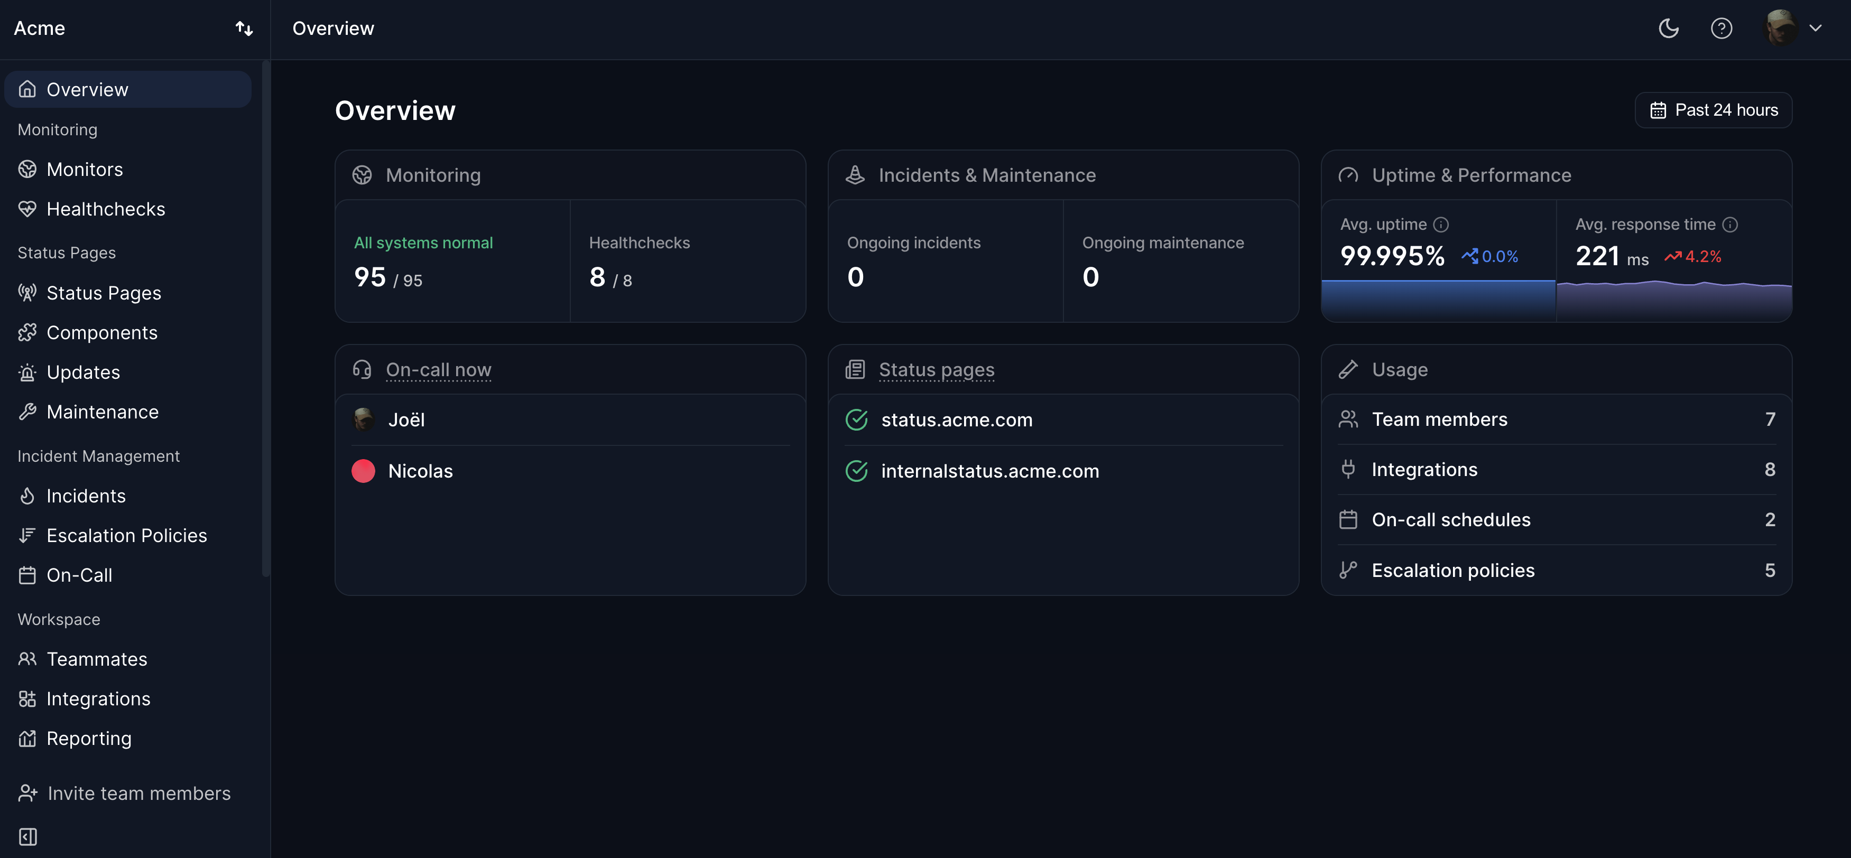The height and width of the screenshot is (858, 1851).
Task: Click the Ongoing incidents count tile
Action: click(946, 262)
